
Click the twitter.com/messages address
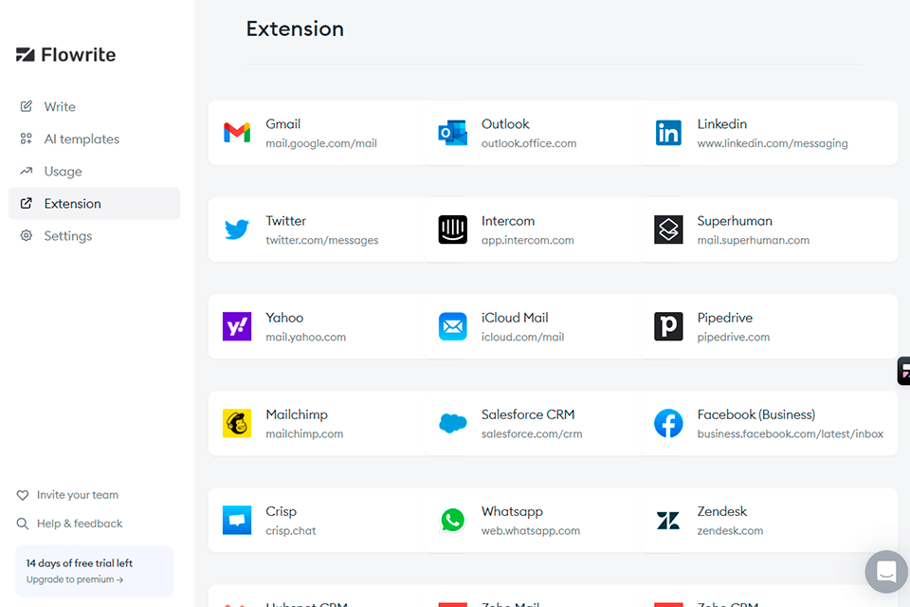(322, 241)
